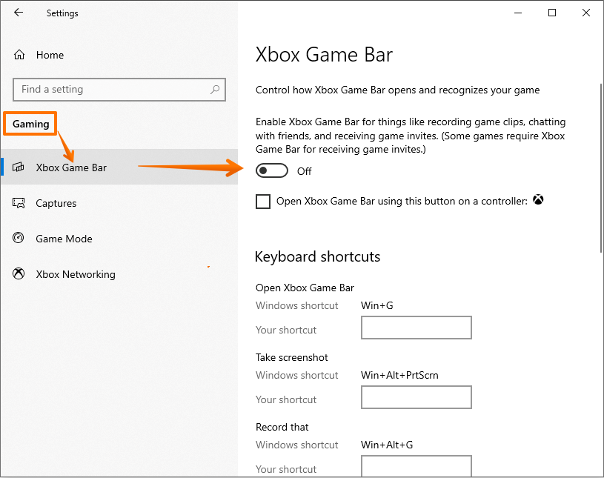
Task: Check the open with controller button checkbox
Action: (263, 202)
